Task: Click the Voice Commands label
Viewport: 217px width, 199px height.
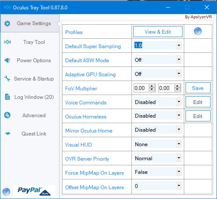Action: point(86,103)
